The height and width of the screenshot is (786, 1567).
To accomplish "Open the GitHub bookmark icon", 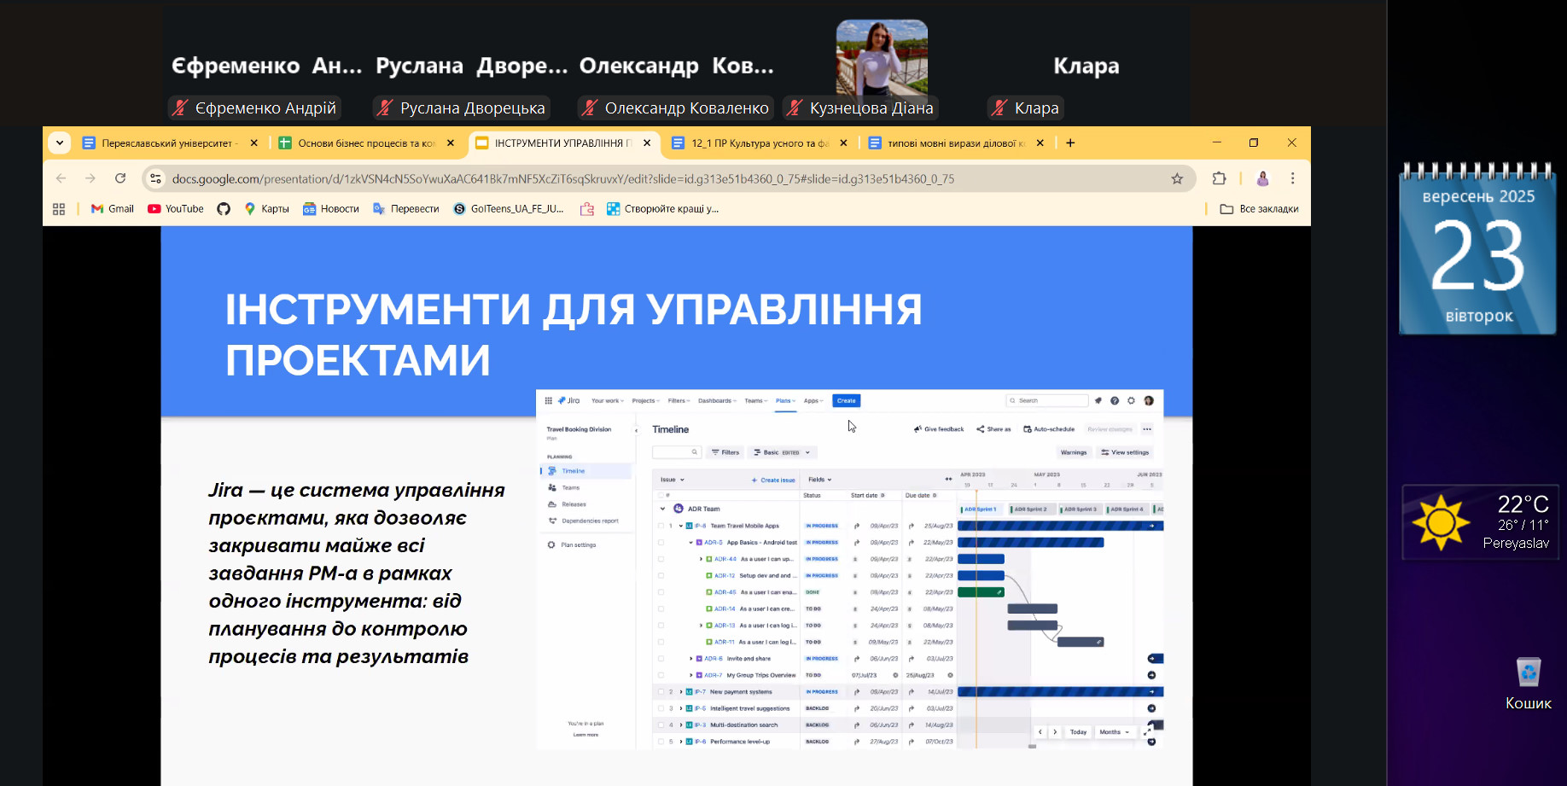I will (x=224, y=209).
